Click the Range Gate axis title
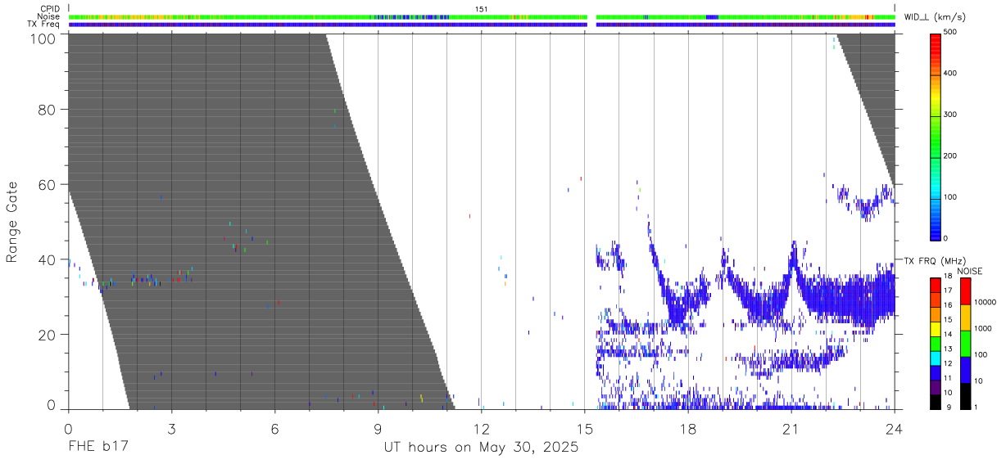The width and height of the screenshot is (1006, 464). pyautogui.click(x=12, y=222)
